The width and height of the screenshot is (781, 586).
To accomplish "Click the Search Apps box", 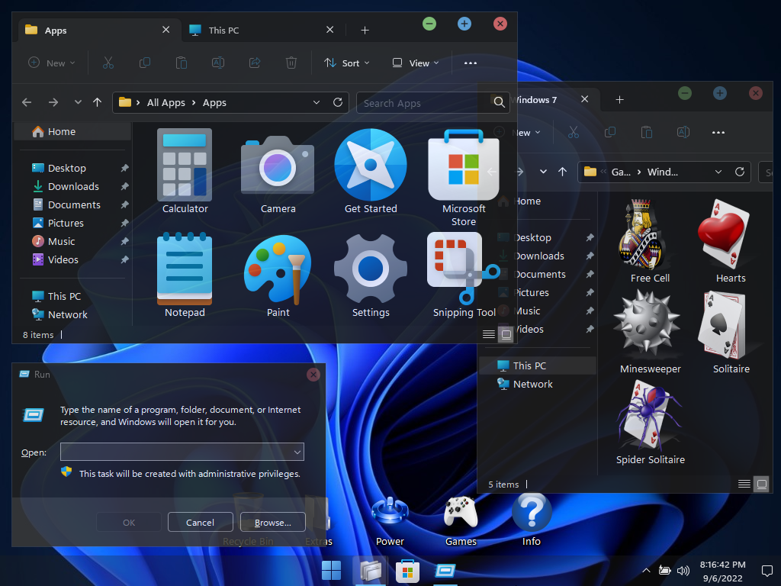I will pyautogui.click(x=432, y=103).
